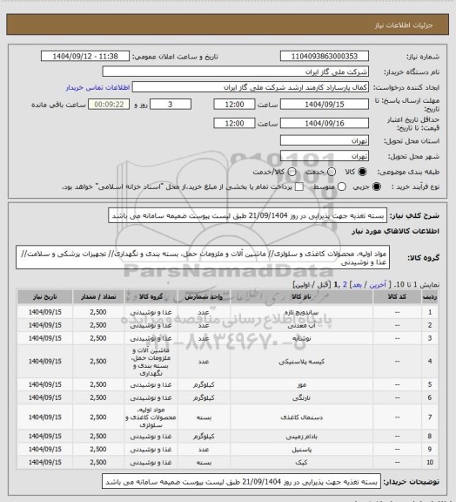Click جزئیات اطلاعات نیاز page header
Image resolution: width=456 pixels, height=502 pixels.
(x=404, y=25)
